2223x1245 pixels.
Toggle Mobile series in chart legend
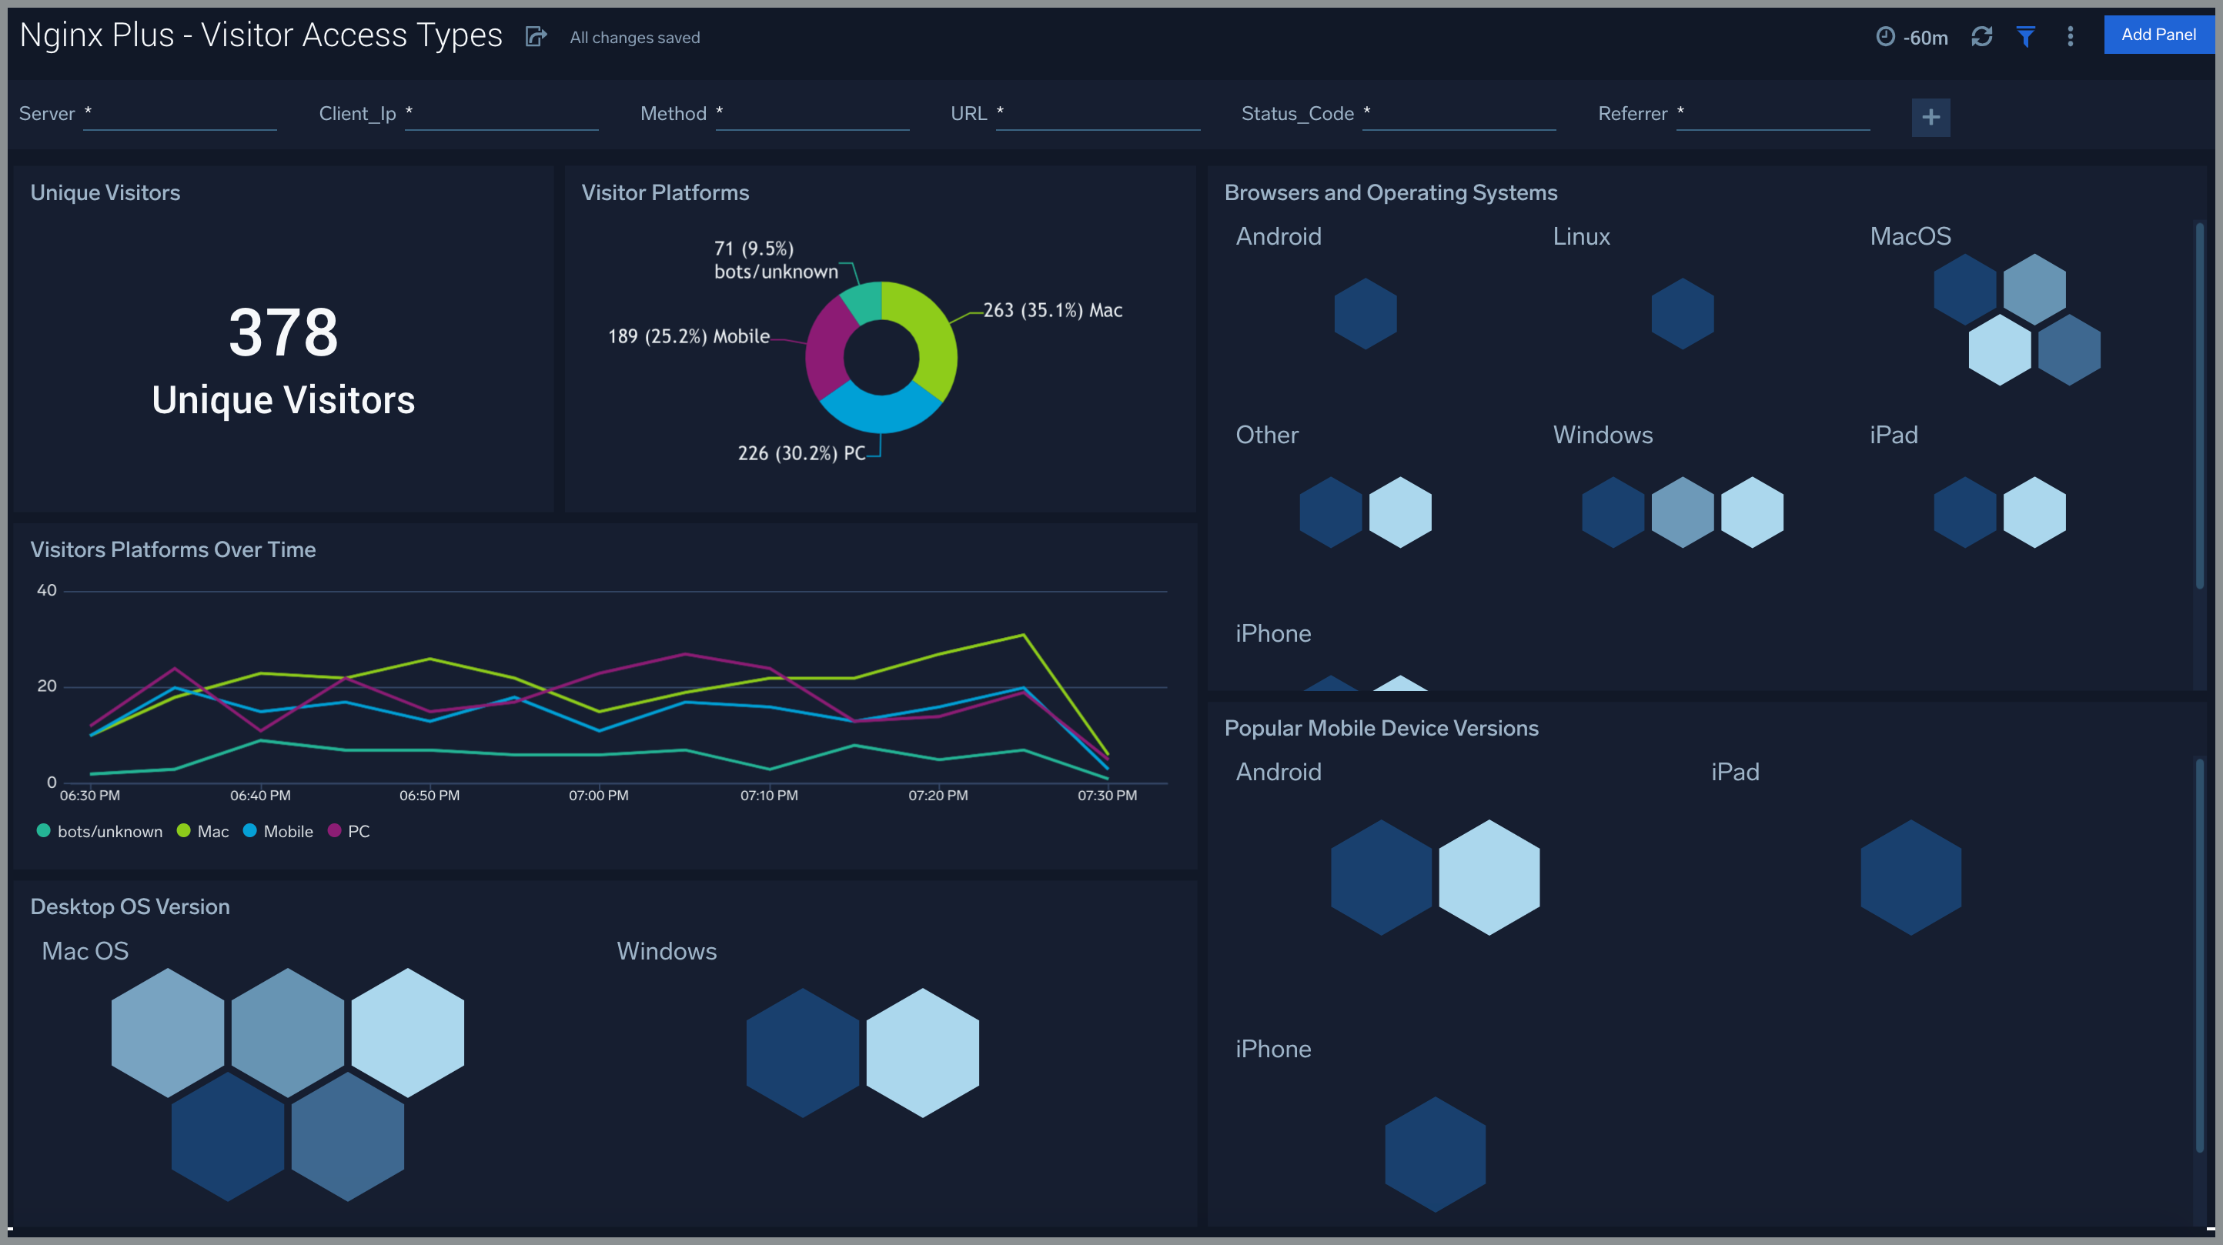[x=287, y=832]
